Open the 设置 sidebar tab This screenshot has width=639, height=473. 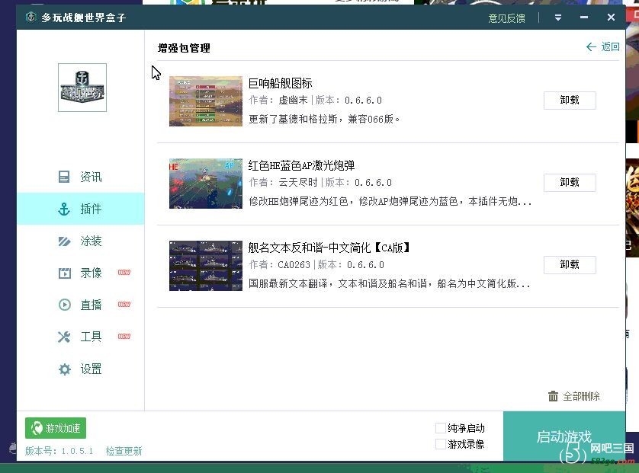click(x=81, y=369)
